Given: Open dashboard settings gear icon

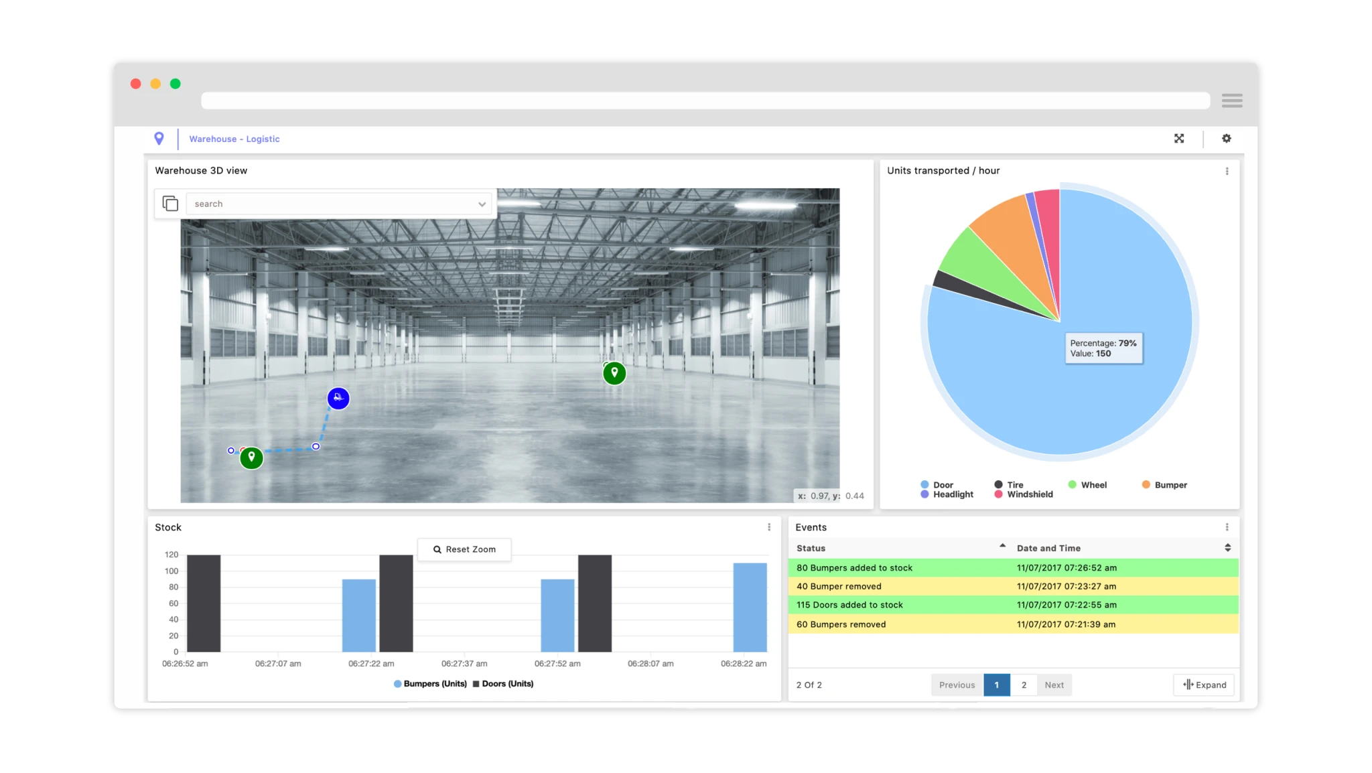Looking at the screenshot, I should pos(1226,139).
